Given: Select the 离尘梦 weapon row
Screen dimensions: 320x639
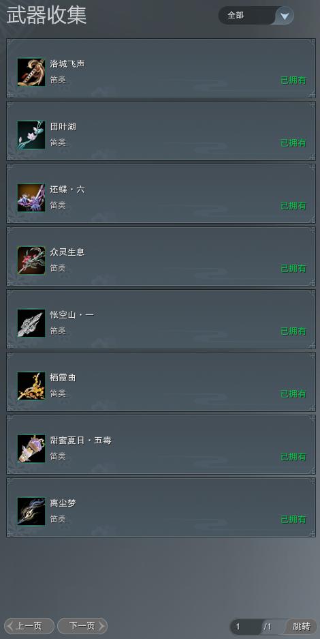Looking at the screenshot, I should (x=161, y=507).
